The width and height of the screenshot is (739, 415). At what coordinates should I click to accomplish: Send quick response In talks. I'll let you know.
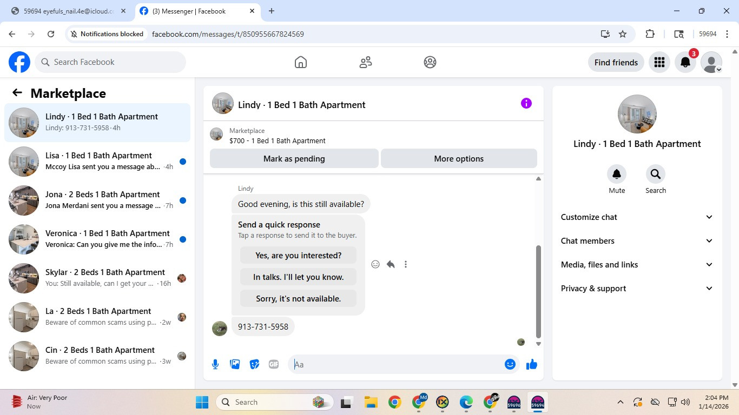click(299, 277)
